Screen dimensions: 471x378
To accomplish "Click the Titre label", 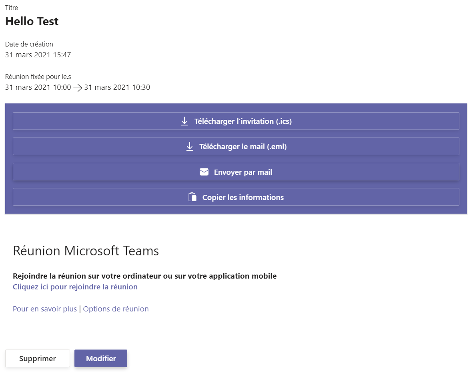I will point(12,8).
